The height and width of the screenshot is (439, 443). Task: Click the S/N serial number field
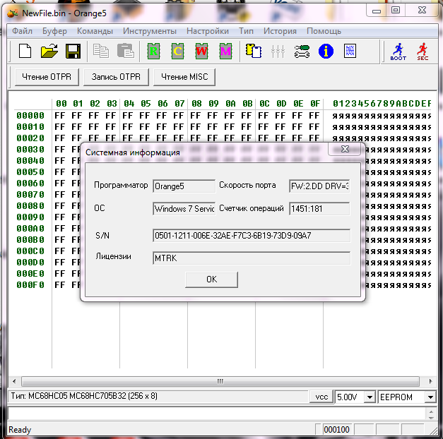252,236
